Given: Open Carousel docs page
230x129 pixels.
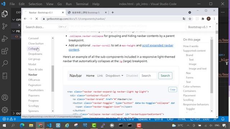Looking at the screenshot, I should click(x=33, y=38).
